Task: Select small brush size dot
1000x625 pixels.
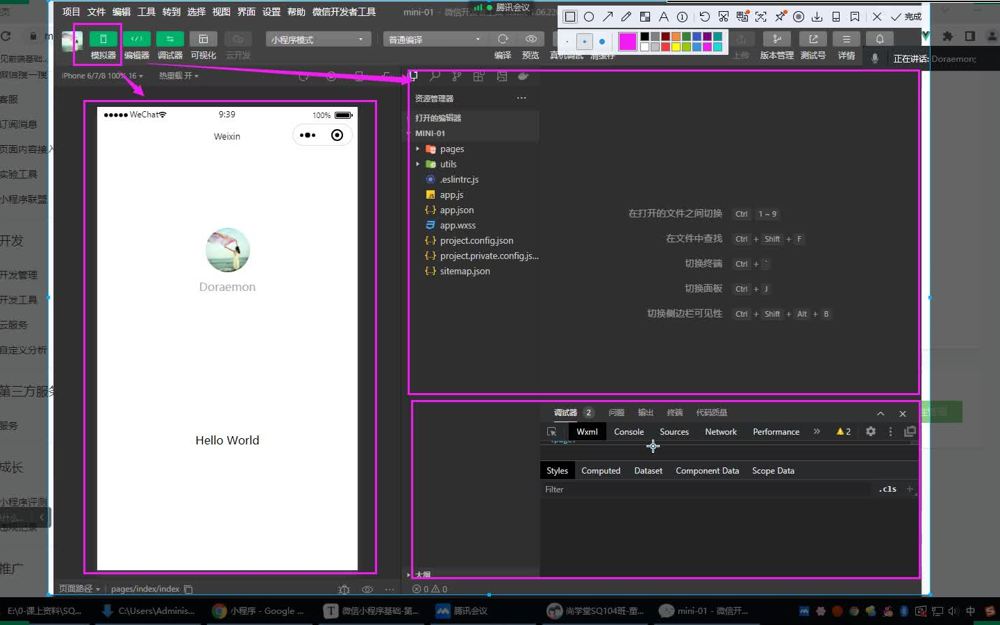Action: pos(567,42)
